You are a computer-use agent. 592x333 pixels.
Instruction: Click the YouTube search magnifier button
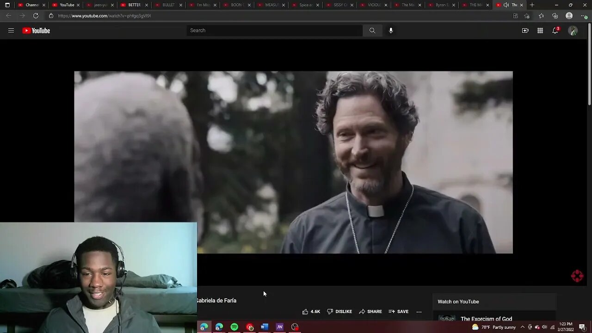click(372, 31)
